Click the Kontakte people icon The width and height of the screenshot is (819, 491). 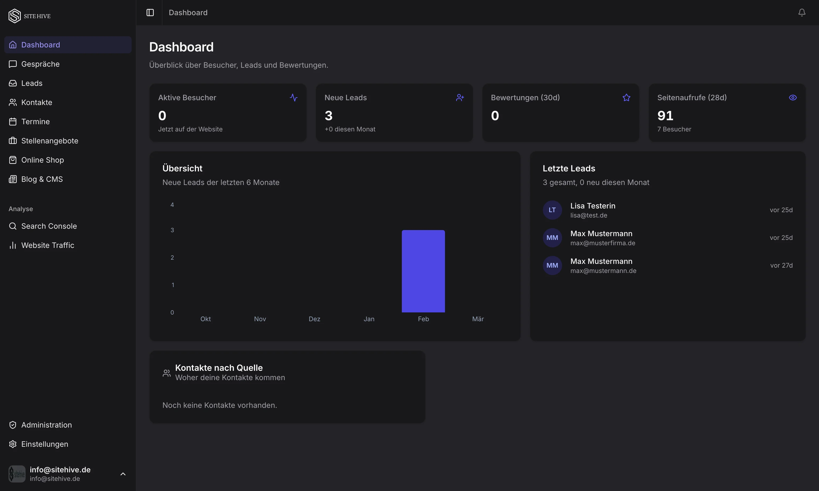13,102
